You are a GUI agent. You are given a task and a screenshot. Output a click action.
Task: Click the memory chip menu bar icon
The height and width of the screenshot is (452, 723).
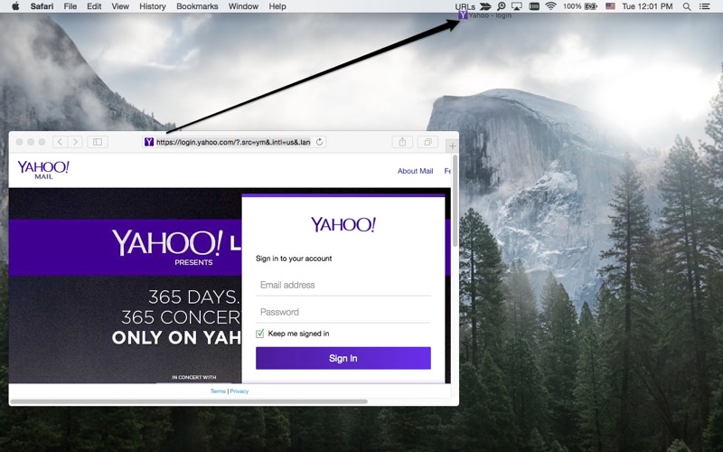(534, 6)
